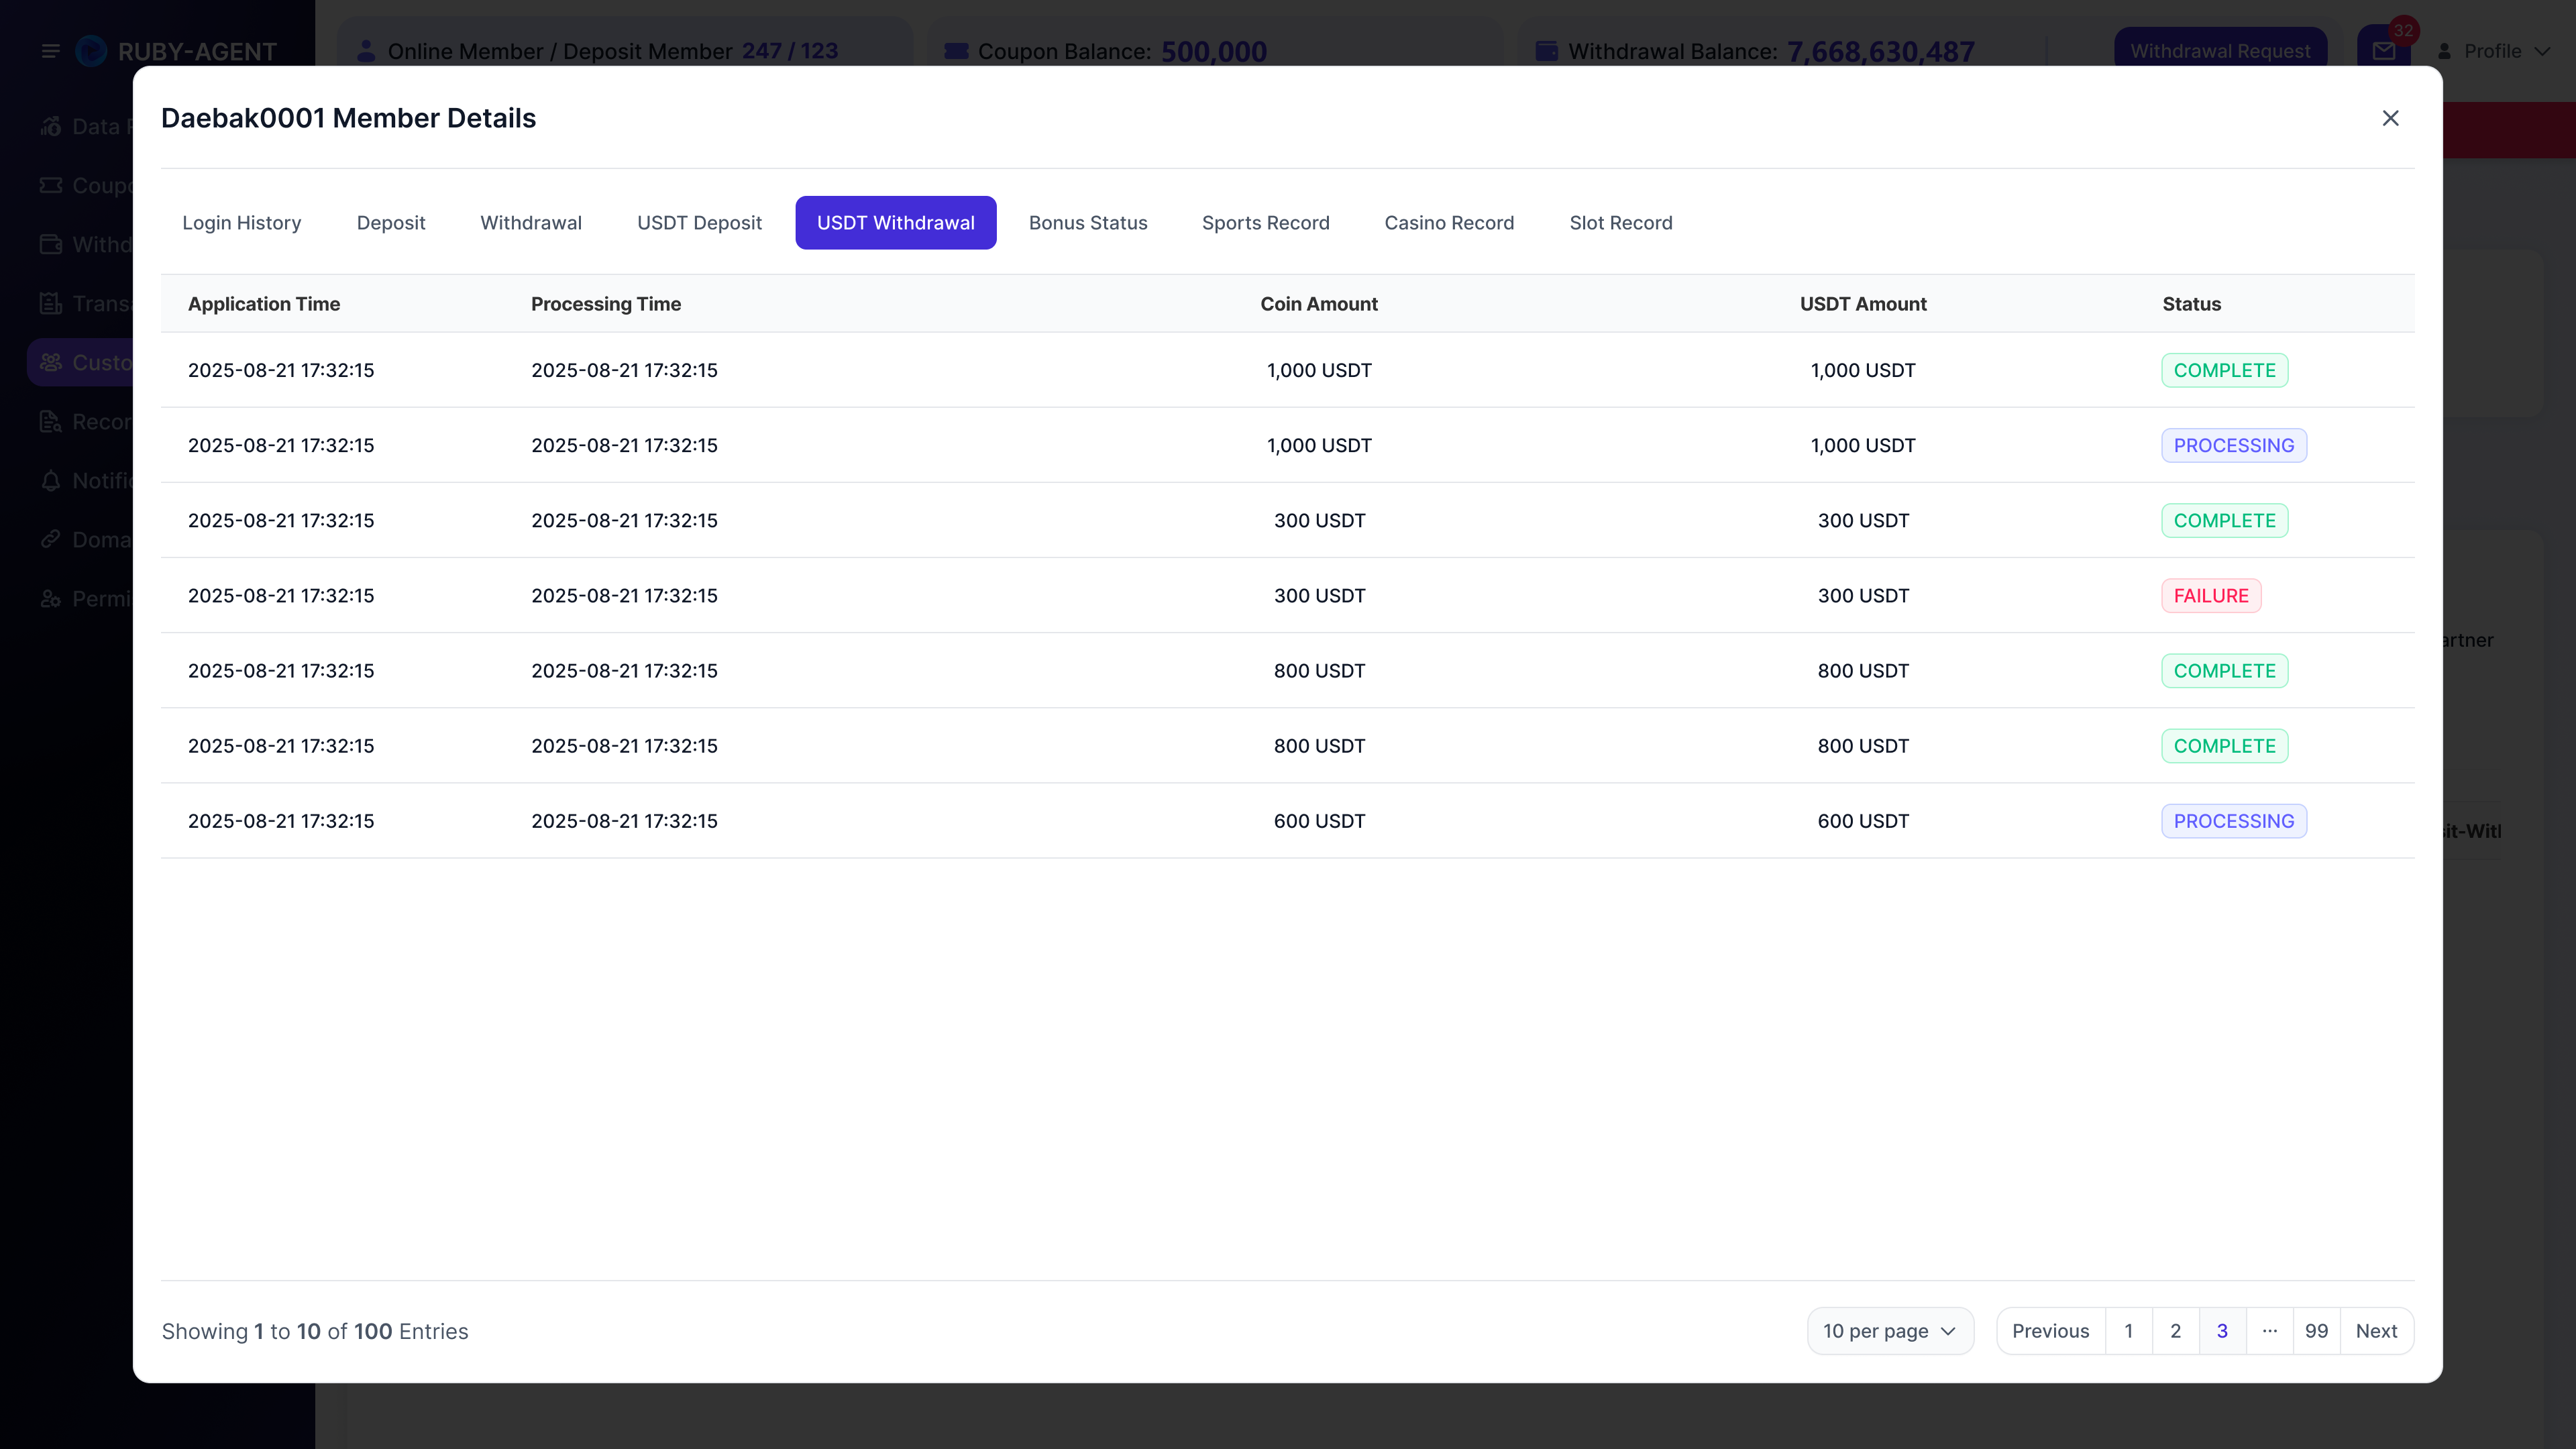2576x1449 pixels.
Task: Switch to the Deposit tab
Action: (x=391, y=223)
